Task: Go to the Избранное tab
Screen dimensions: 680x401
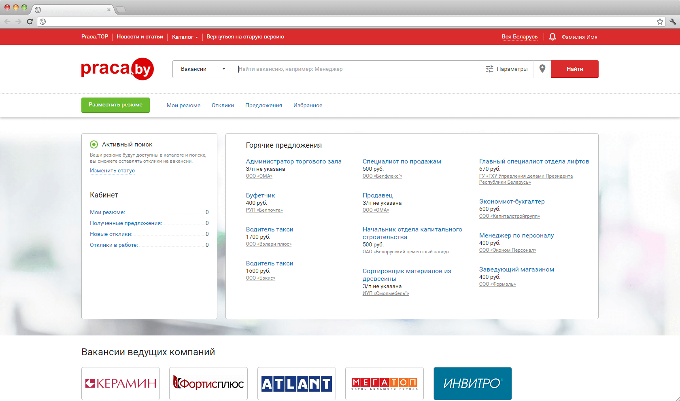Action: [308, 105]
